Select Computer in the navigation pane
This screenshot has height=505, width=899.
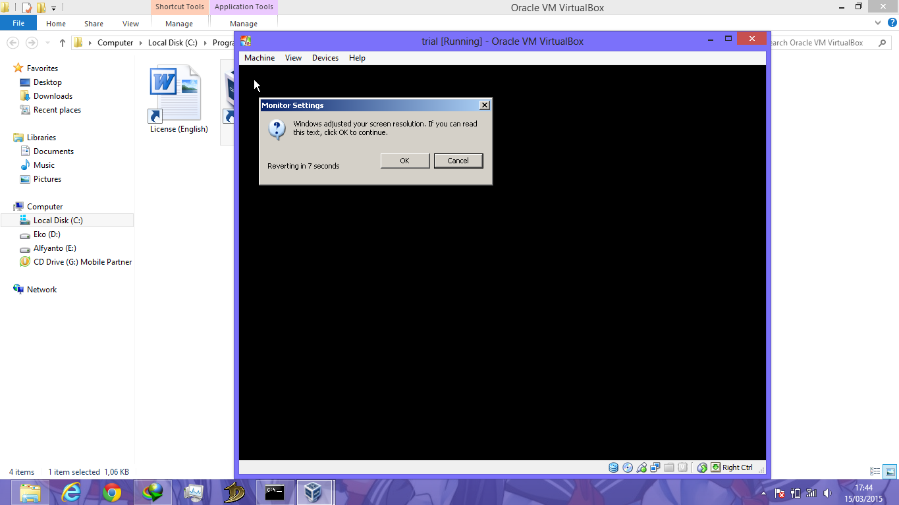(x=45, y=207)
